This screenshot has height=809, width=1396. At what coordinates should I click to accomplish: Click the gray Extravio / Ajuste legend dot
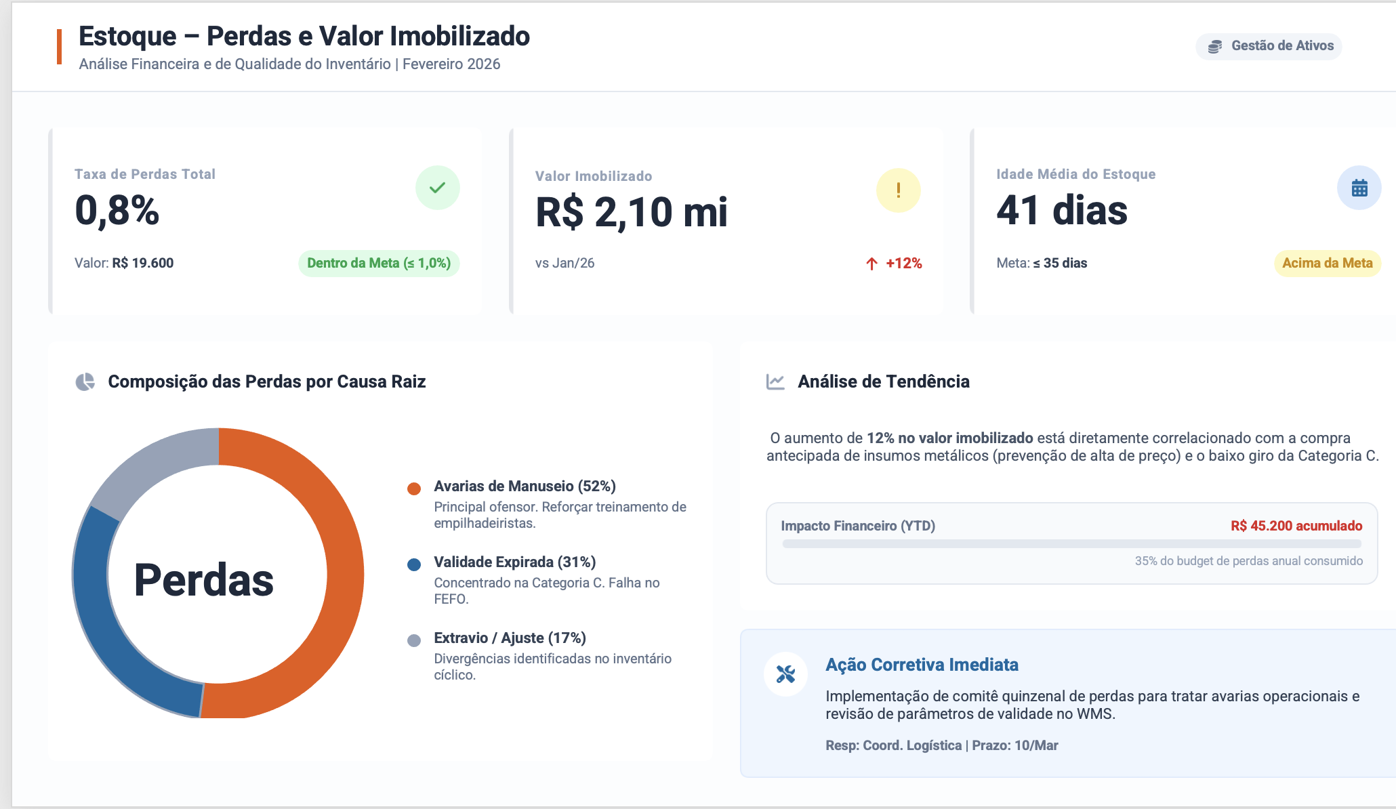click(x=414, y=640)
